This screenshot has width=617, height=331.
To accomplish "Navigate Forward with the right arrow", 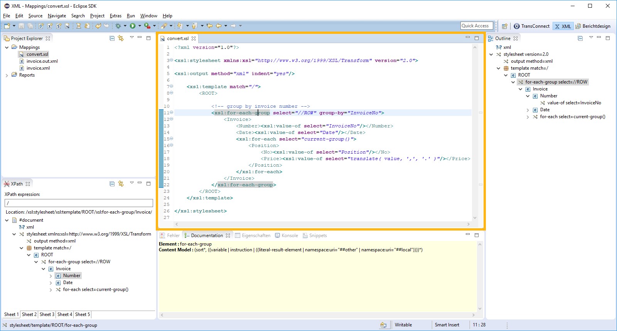I will tap(233, 26).
